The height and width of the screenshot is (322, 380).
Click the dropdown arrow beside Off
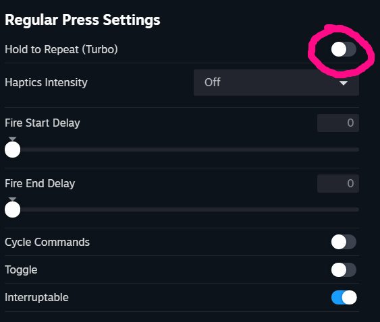(344, 83)
